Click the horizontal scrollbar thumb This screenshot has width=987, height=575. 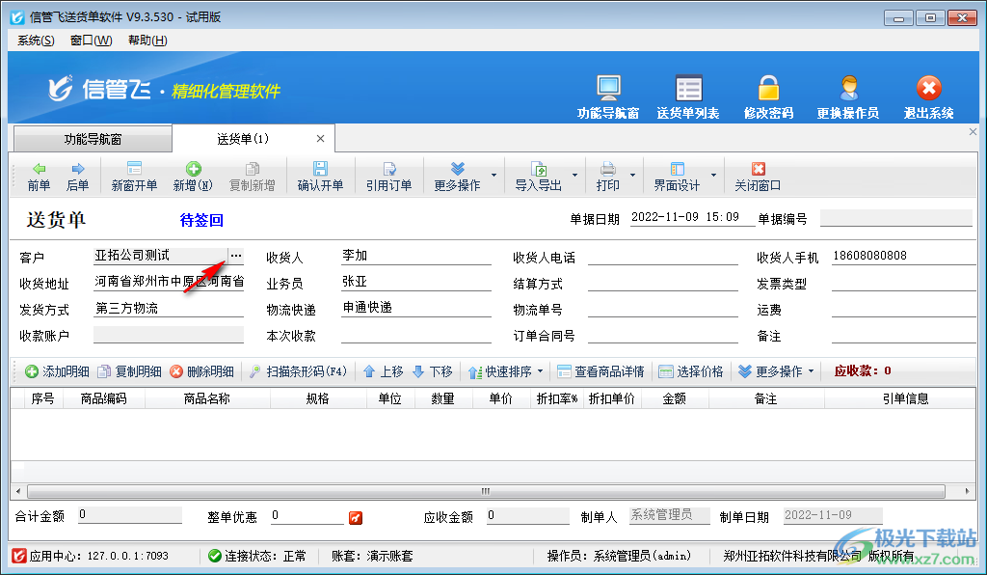point(486,491)
